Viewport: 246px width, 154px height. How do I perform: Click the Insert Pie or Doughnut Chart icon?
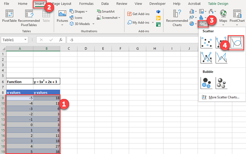(192, 24)
